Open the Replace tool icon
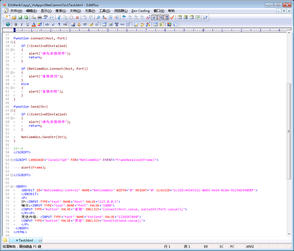Screen dimensions: 294x251 (104, 18)
